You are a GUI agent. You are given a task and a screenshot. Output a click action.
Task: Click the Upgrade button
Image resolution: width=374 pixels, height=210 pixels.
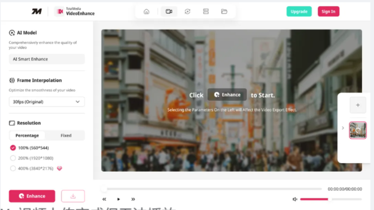(299, 11)
